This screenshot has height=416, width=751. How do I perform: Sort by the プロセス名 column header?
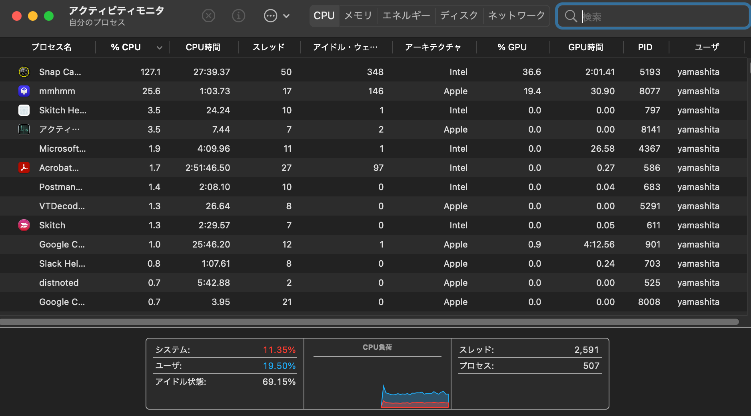click(52, 47)
